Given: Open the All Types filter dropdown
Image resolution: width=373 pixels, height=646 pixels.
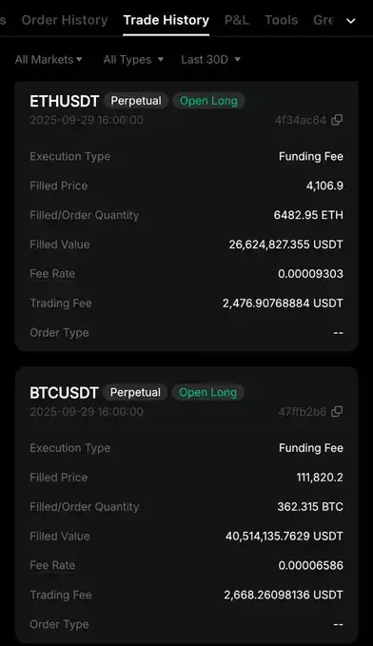Looking at the screenshot, I should coord(133,60).
